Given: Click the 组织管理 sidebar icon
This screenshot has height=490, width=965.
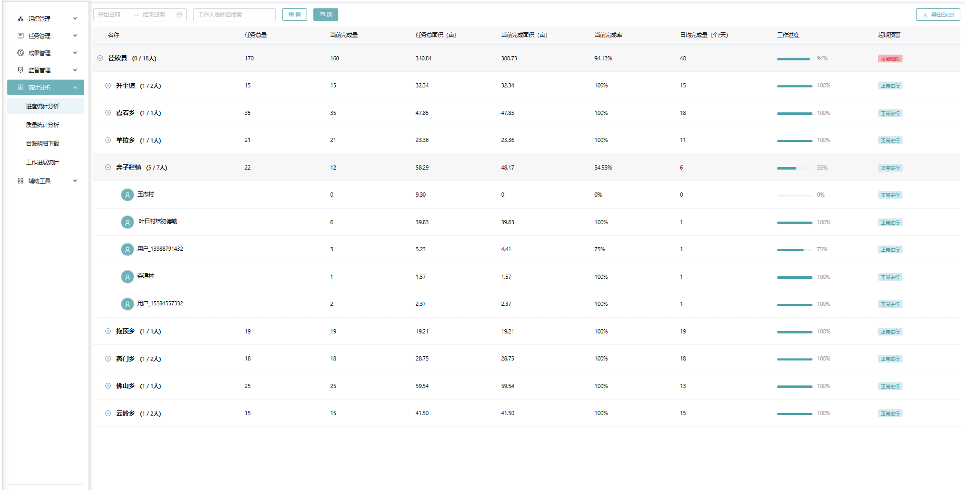Looking at the screenshot, I should 20,19.
